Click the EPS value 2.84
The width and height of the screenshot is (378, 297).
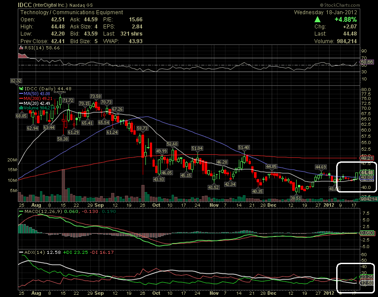(x=137, y=27)
